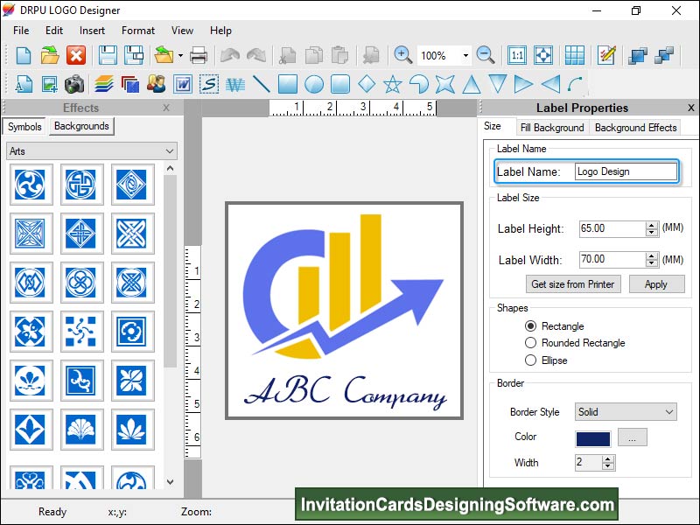Click the New document icon
700x525 pixels.
click(x=24, y=55)
